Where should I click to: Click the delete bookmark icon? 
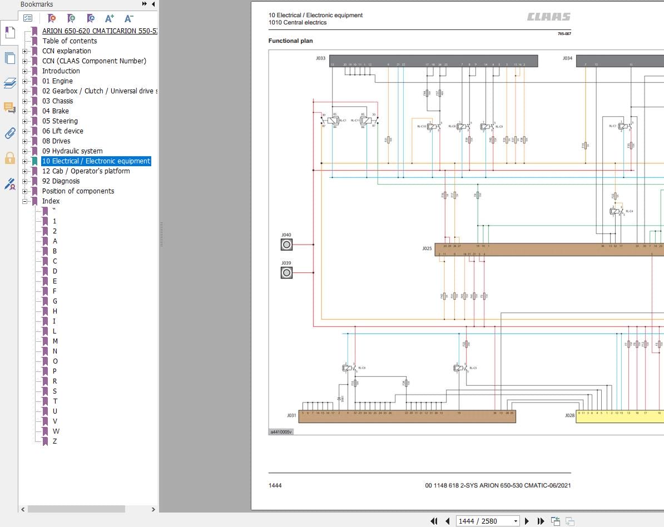click(52, 18)
